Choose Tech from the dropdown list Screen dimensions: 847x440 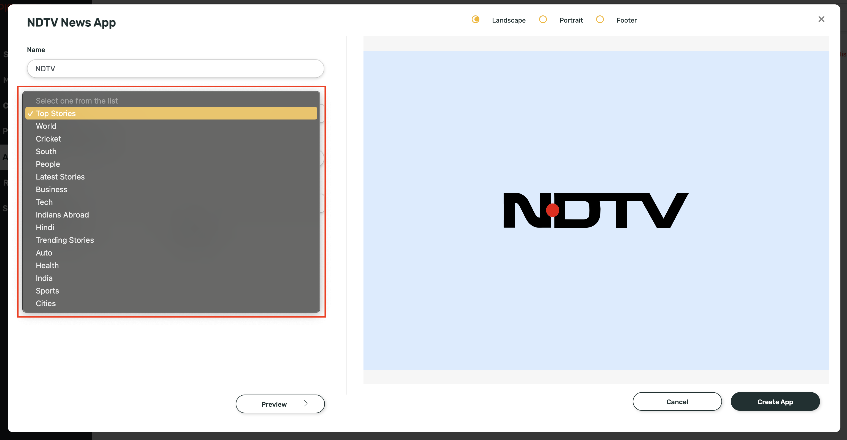[x=171, y=202]
